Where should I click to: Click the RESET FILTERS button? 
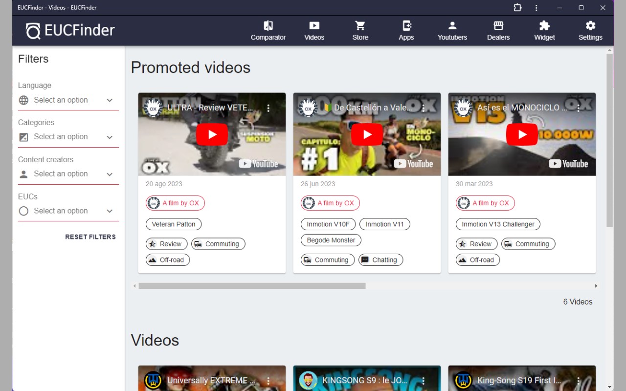click(90, 237)
